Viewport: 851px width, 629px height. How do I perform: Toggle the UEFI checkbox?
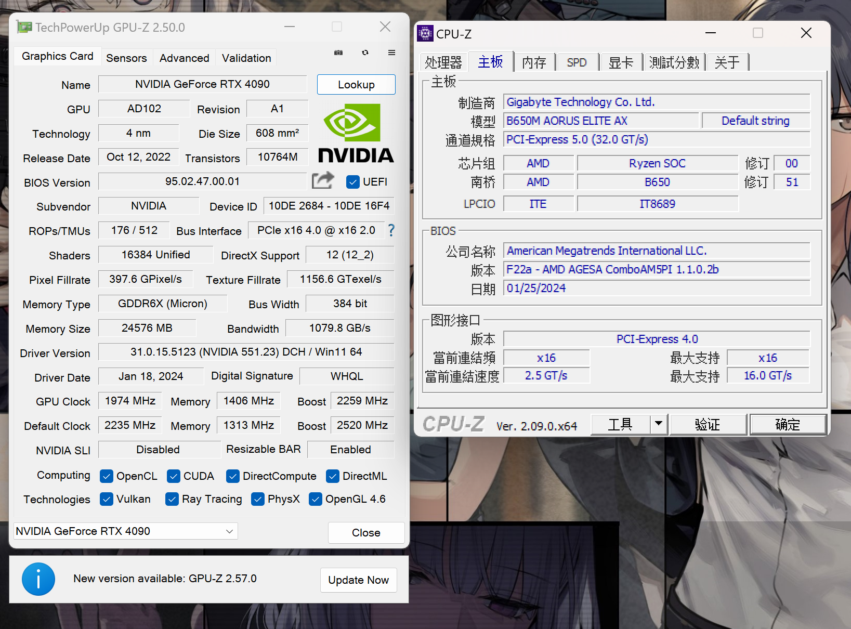click(x=352, y=182)
